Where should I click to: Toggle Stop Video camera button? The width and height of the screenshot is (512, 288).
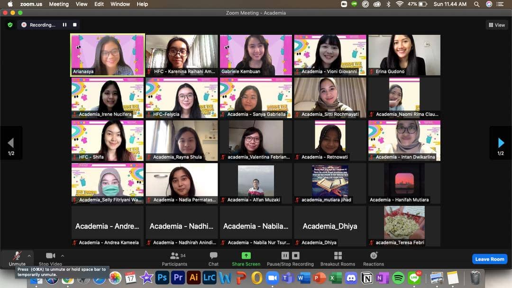pyautogui.click(x=50, y=256)
